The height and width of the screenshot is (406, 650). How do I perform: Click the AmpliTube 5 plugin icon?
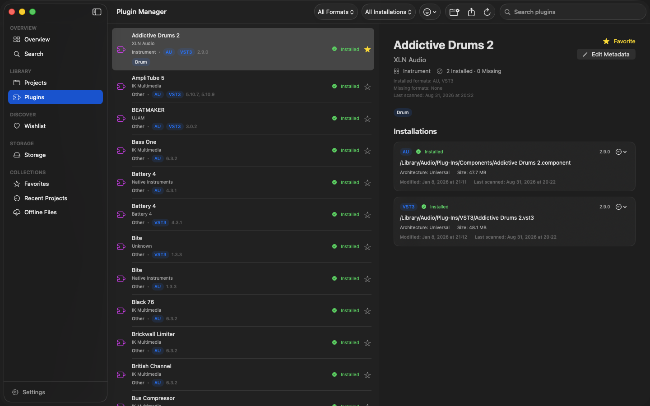pos(121,87)
